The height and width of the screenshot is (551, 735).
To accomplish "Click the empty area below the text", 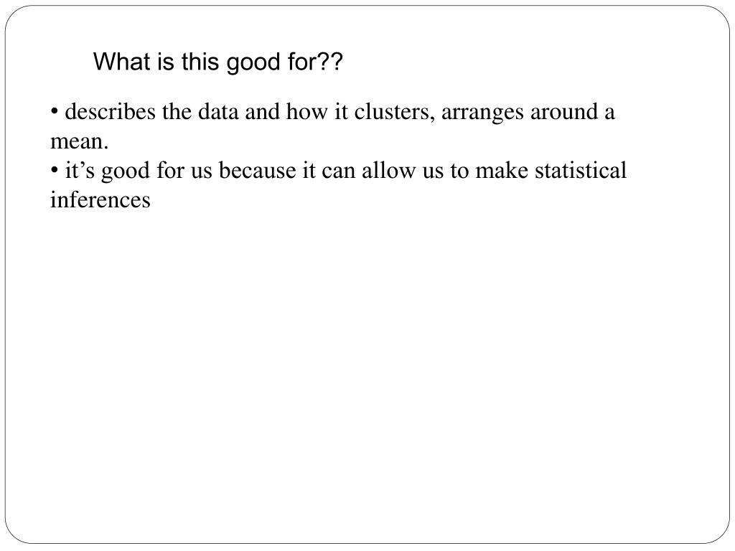I will coord(367,375).
